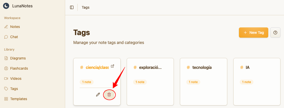Screen dimensions: 284x108
Task: Toggle the sidebar panel icon
Action: pyautogui.click(x=72, y=7)
